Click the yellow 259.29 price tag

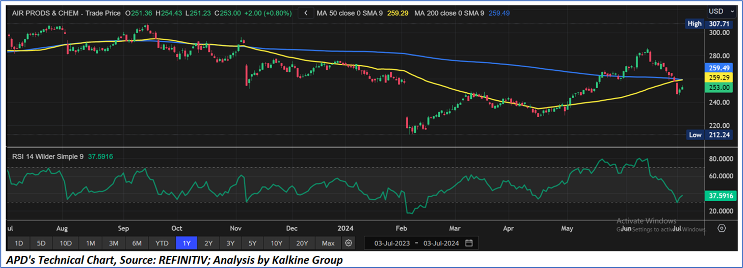click(720, 77)
